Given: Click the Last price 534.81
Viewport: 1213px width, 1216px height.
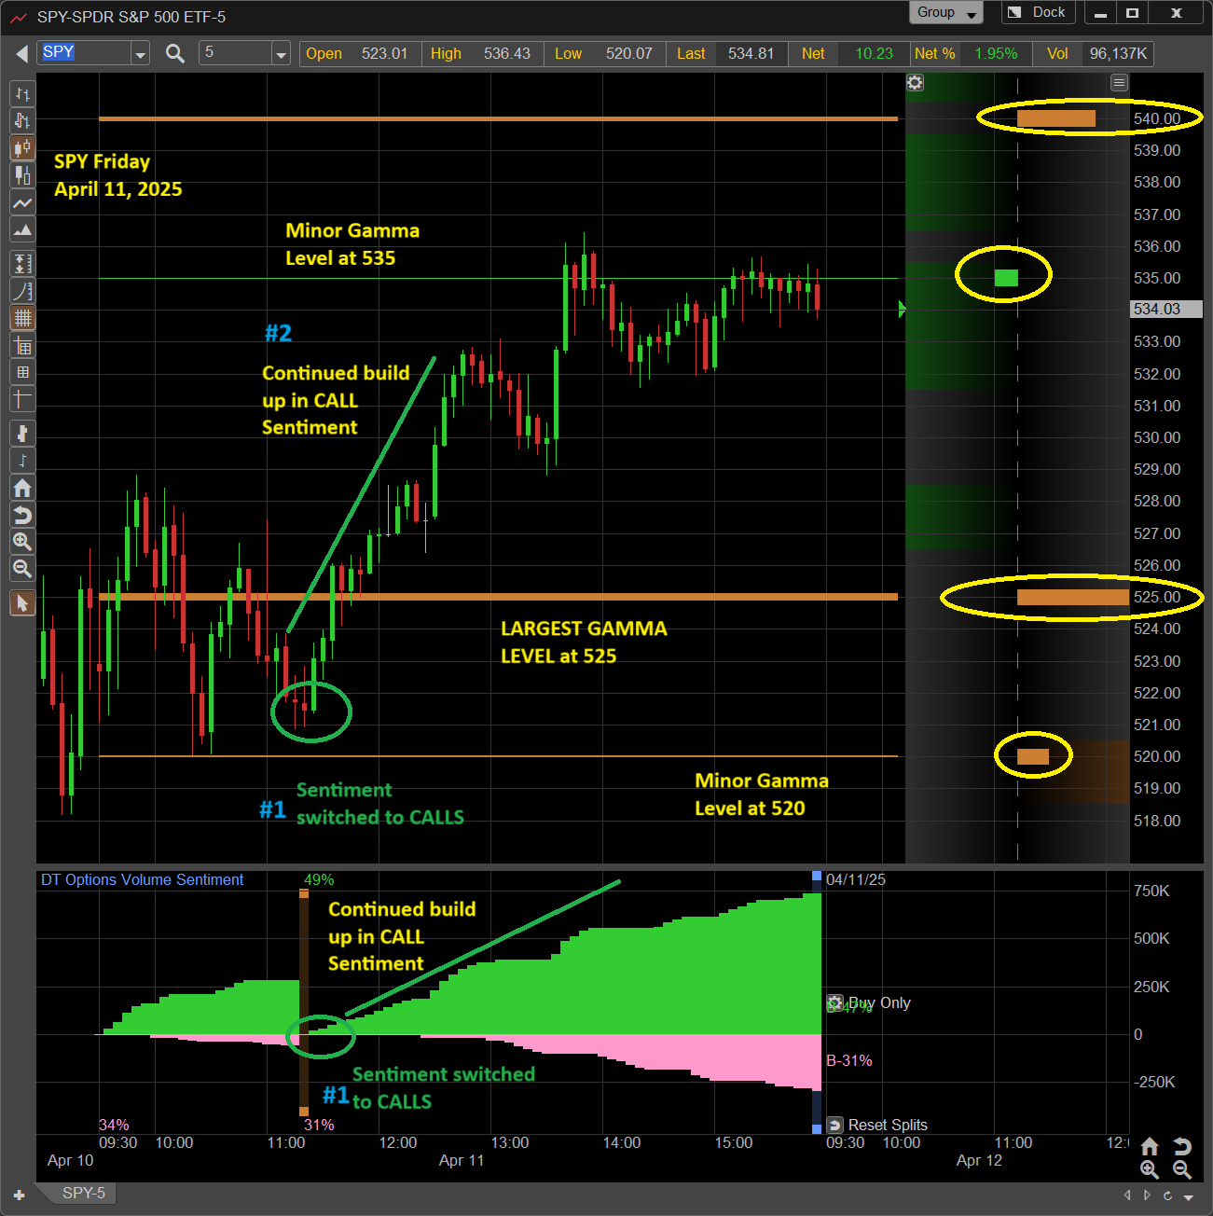Looking at the screenshot, I should click(751, 53).
